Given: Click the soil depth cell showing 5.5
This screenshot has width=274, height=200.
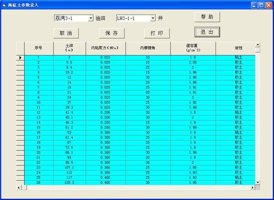Looking at the screenshot, I should pyautogui.click(x=69, y=62).
